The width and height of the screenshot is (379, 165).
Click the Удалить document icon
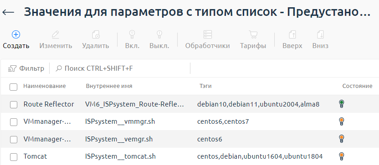coord(96,34)
